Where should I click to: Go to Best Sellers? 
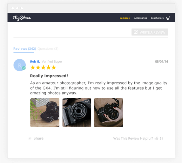pyautogui.click(x=157, y=18)
